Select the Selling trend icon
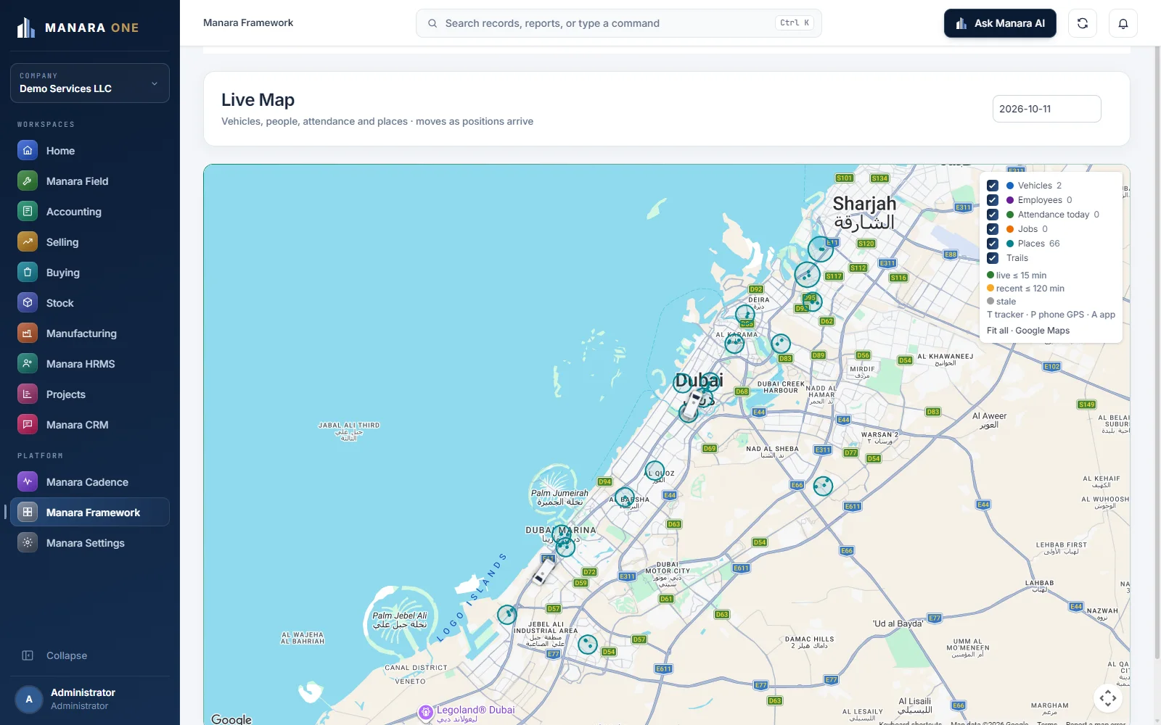1161x725 pixels. [x=28, y=241]
